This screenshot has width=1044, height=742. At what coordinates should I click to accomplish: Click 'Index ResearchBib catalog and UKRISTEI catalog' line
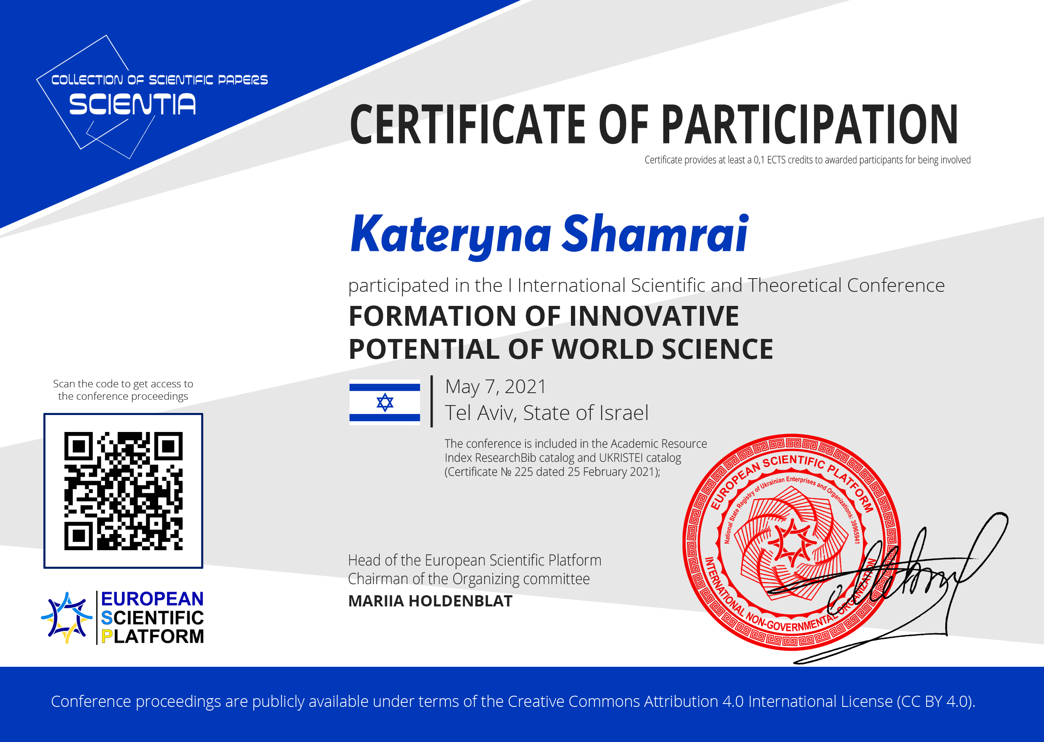pos(563,458)
